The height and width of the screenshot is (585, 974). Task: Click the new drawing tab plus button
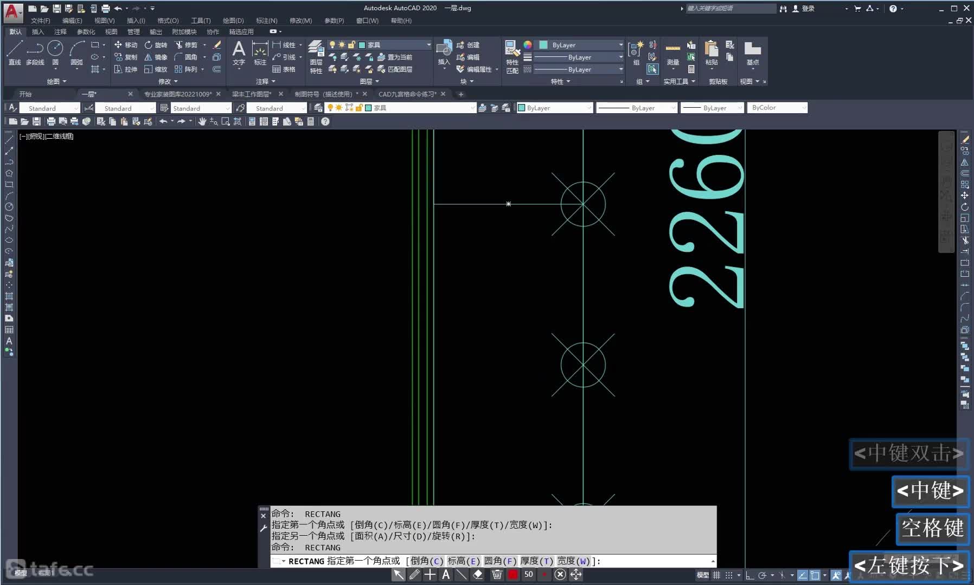[x=461, y=94]
